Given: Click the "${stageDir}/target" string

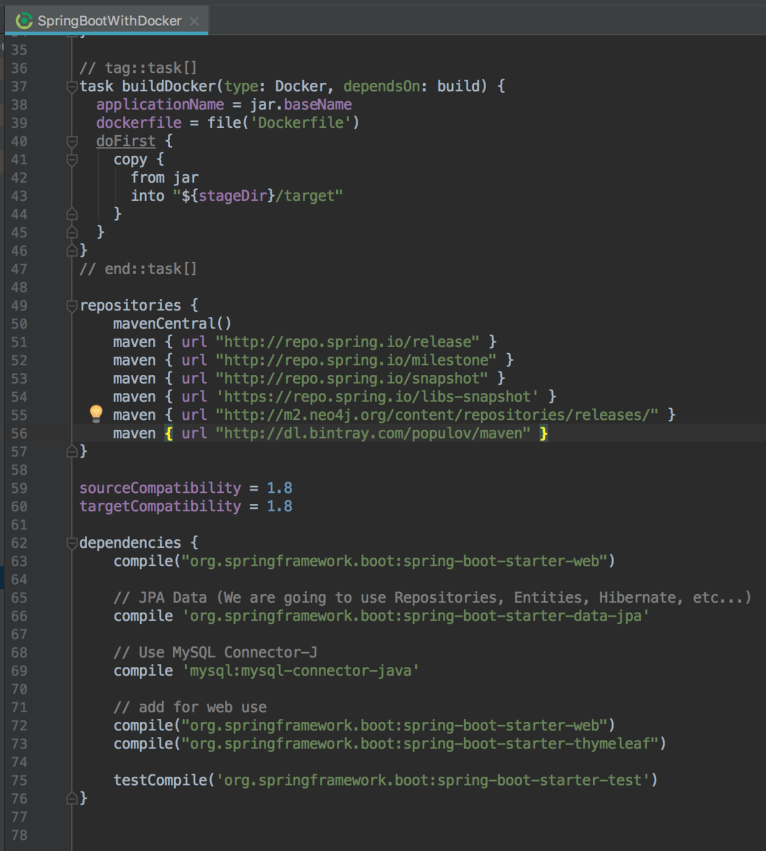Looking at the screenshot, I should point(258,196).
